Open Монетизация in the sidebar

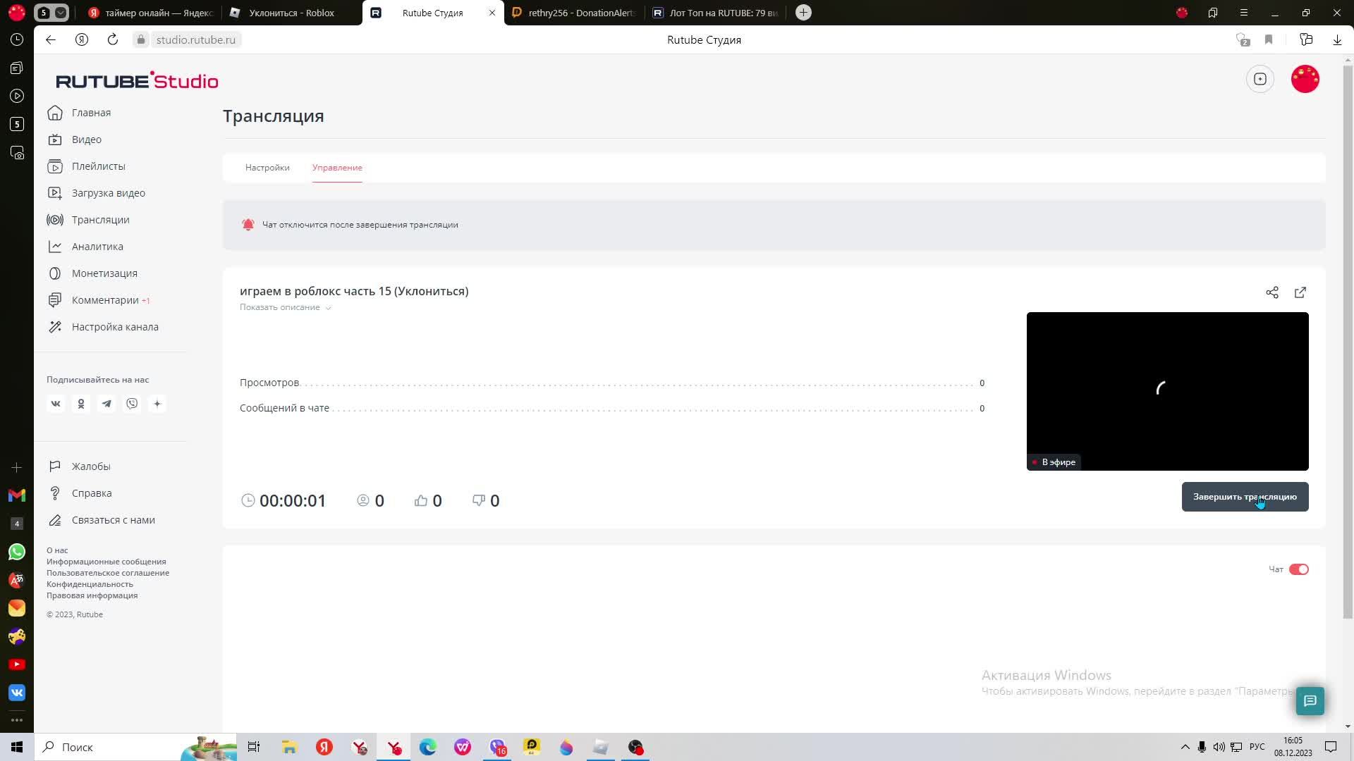point(104,273)
